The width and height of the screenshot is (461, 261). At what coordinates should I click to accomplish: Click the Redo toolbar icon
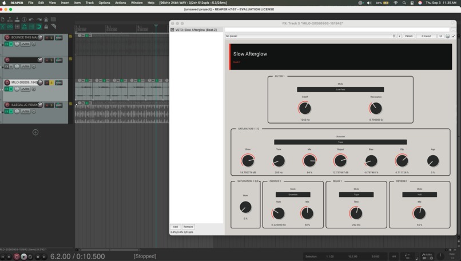click(x=39, y=19)
